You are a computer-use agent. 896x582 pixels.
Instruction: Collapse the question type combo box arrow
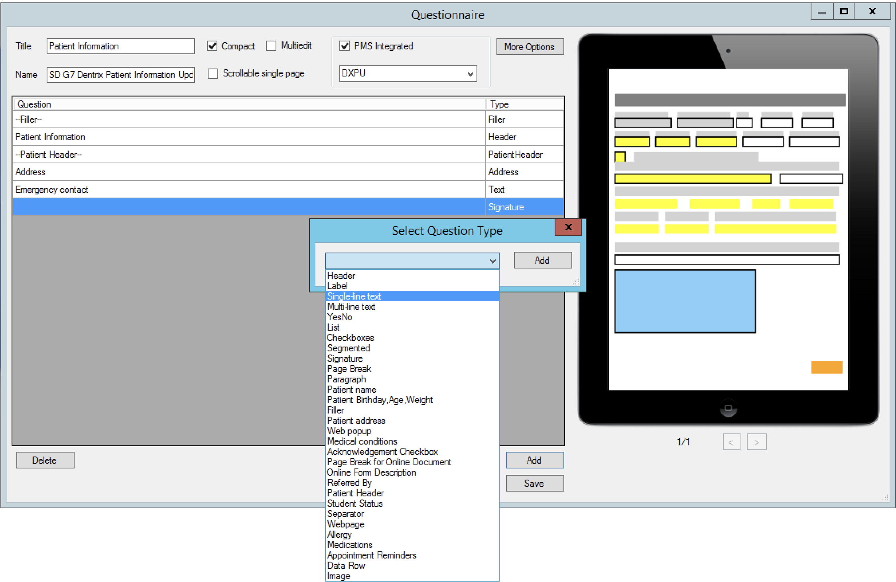coord(493,261)
